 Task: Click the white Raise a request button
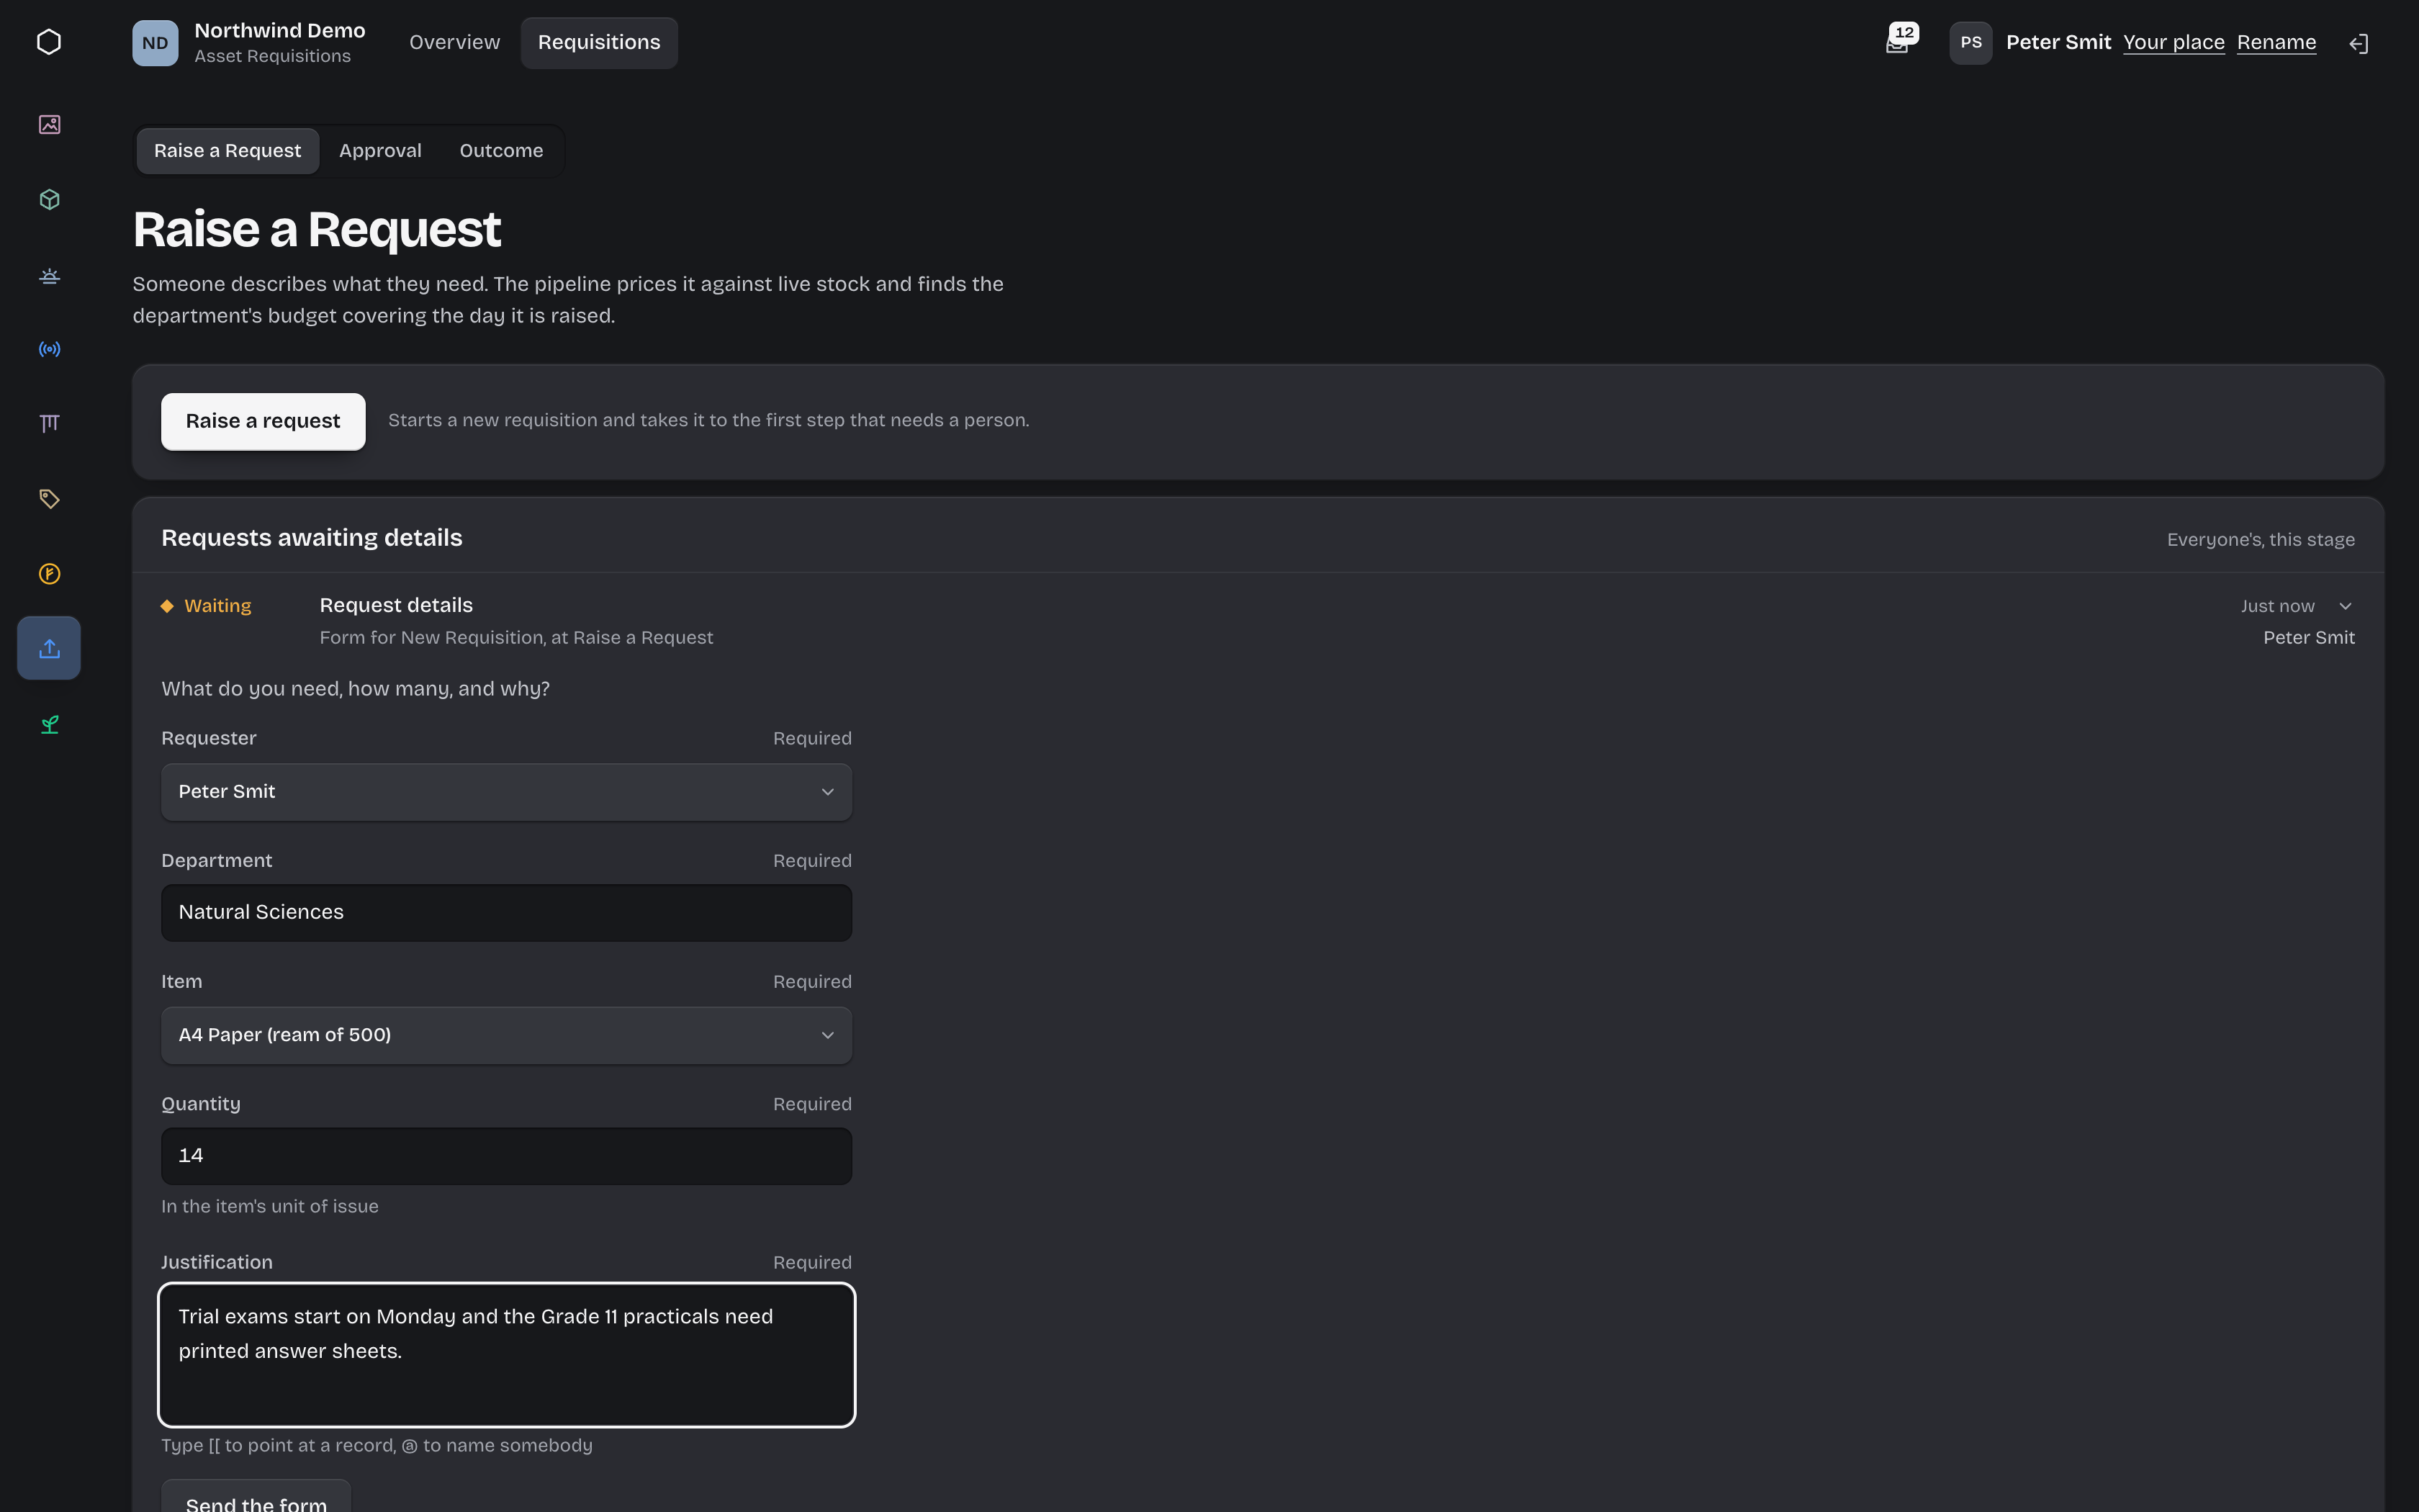263,421
